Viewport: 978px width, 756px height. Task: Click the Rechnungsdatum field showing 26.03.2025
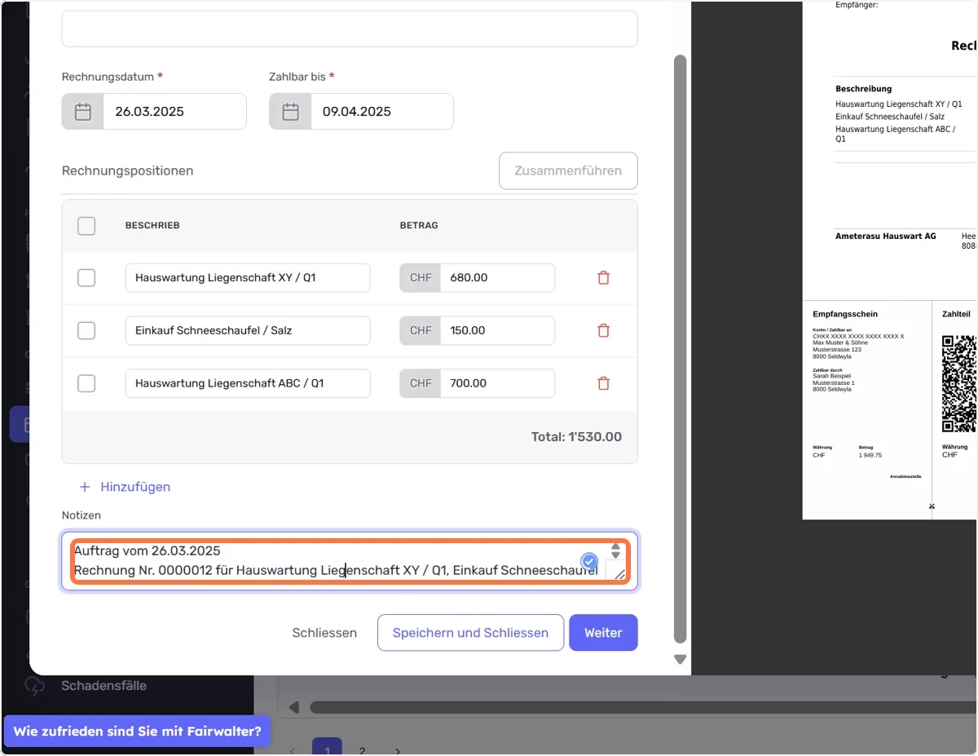coord(174,112)
